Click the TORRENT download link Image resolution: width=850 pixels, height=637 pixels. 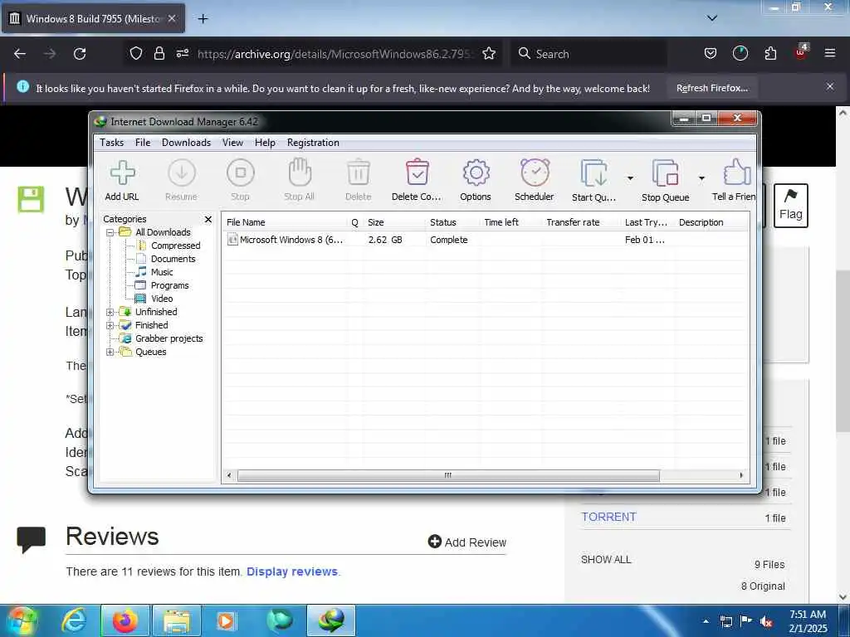click(608, 517)
